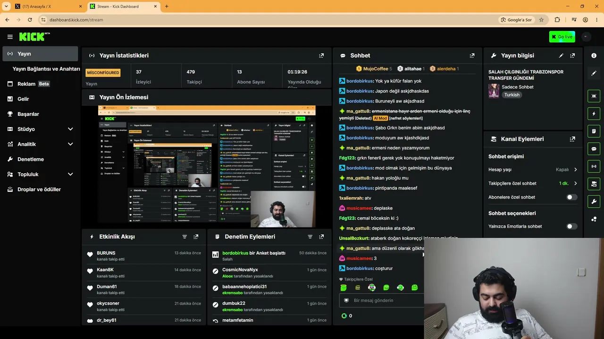Click inside the Bir mesaj gönderin field

coord(381,300)
